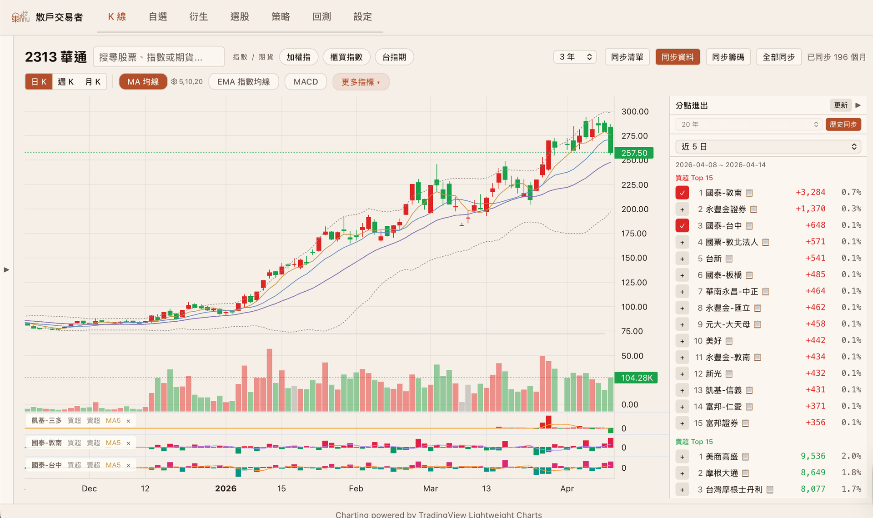The height and width of the screenshot is (518, 873).
Task: Toggle MA5 line for 國泰-敦南 sub-chart
Action: (x=113, y=443)
